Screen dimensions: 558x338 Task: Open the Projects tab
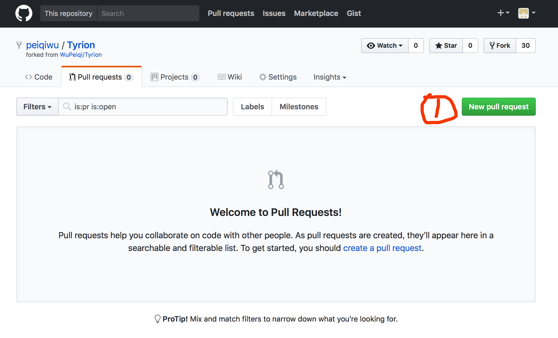(175, 77)
